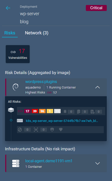Collapse the wordpress:plugins risk panel

[98, 87]
